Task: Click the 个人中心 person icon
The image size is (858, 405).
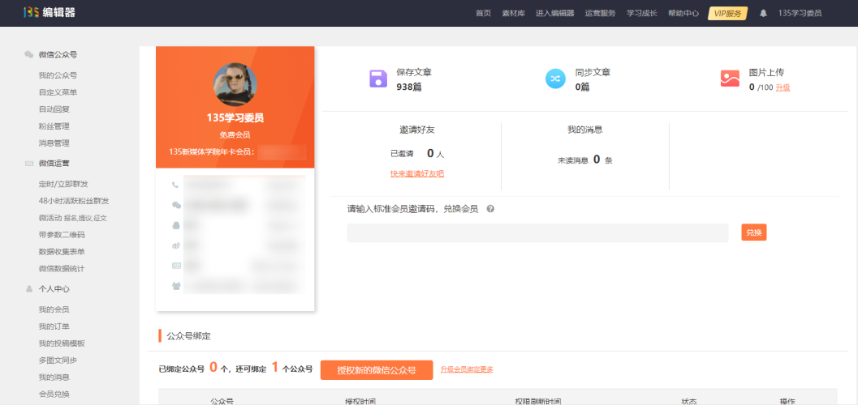Action: pos(29,288)
